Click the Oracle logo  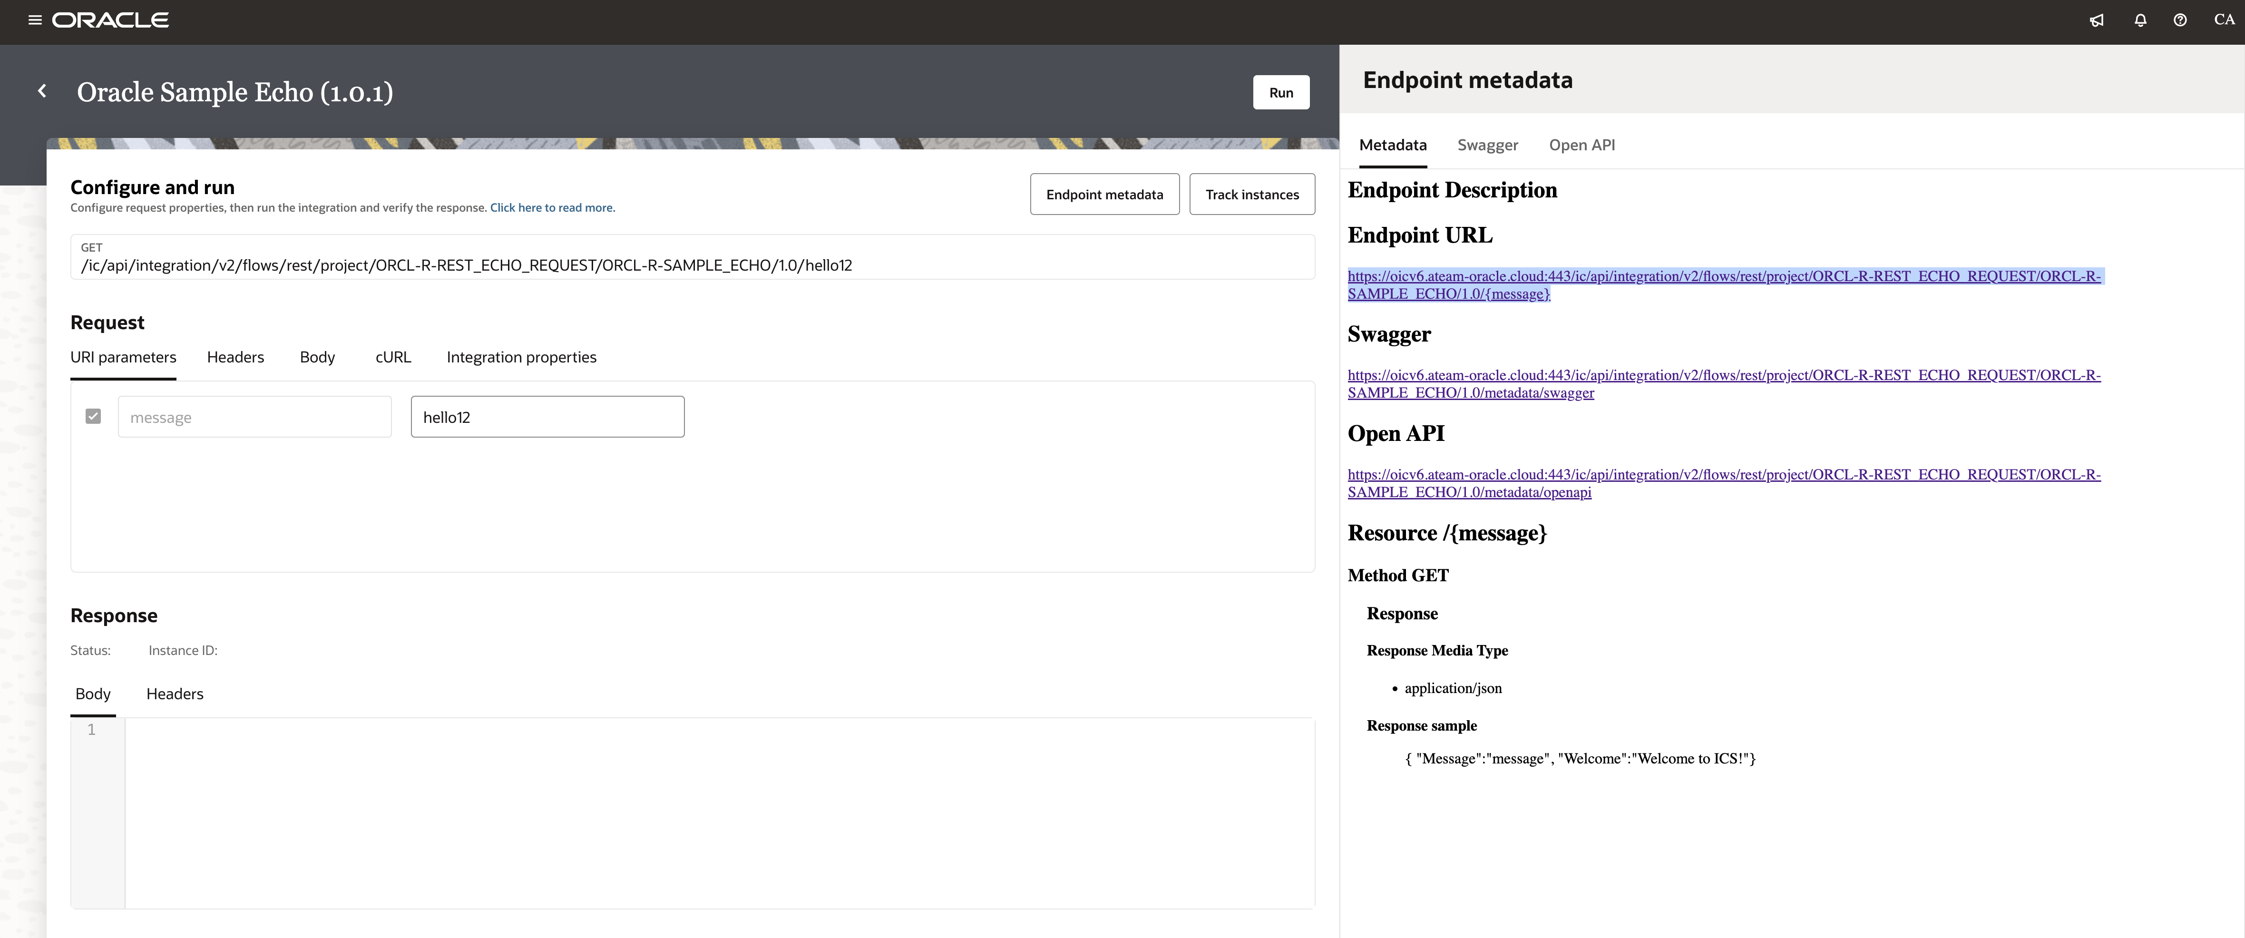pos(111,20)
